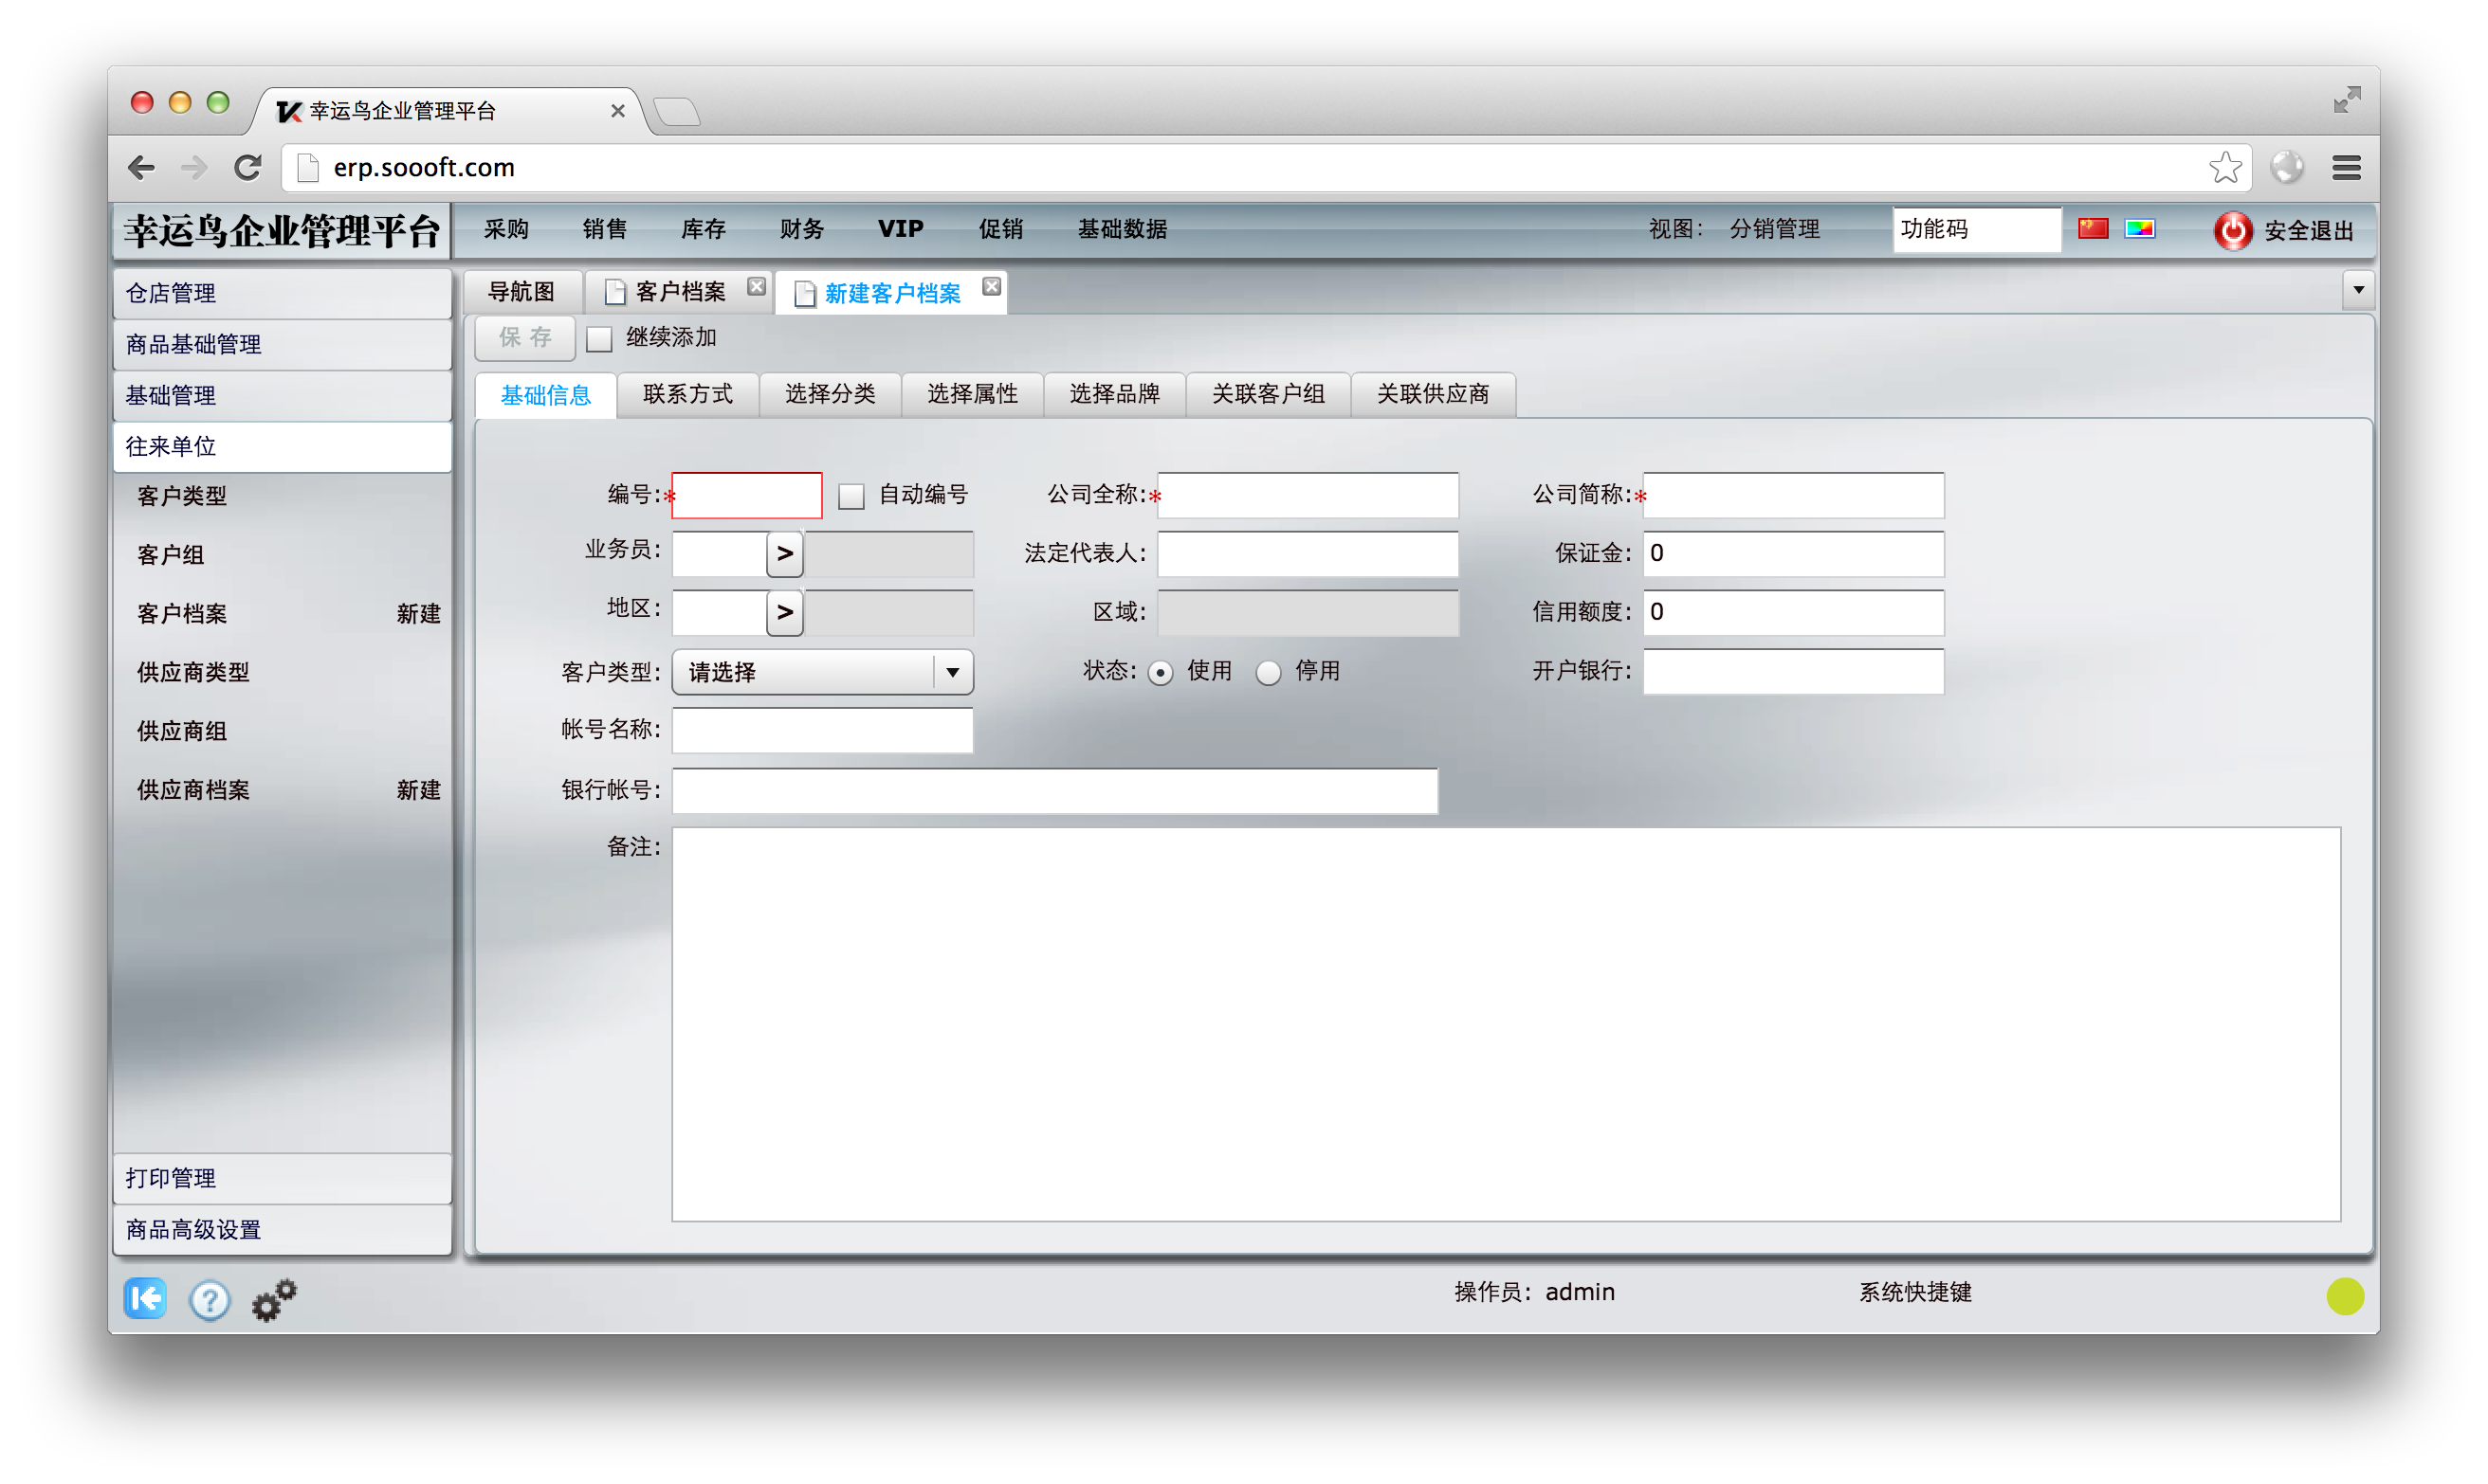Open the 客户类型 dropdown
2488x1484 pixels.
pyautogui.click(x=822, y=672)
